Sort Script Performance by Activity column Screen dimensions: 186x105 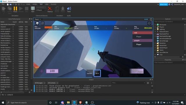(x=21, y=22)
